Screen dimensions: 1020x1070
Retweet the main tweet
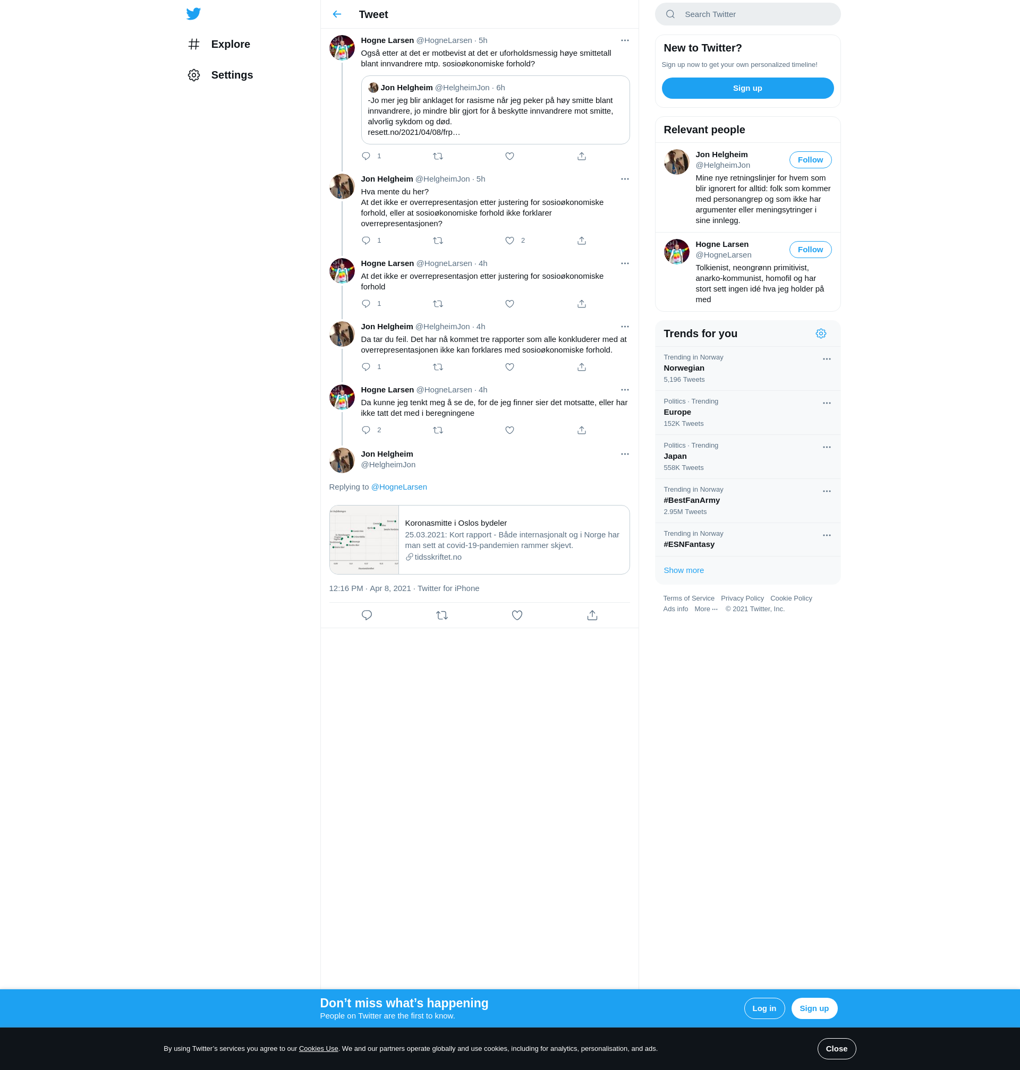coord(442,615)
